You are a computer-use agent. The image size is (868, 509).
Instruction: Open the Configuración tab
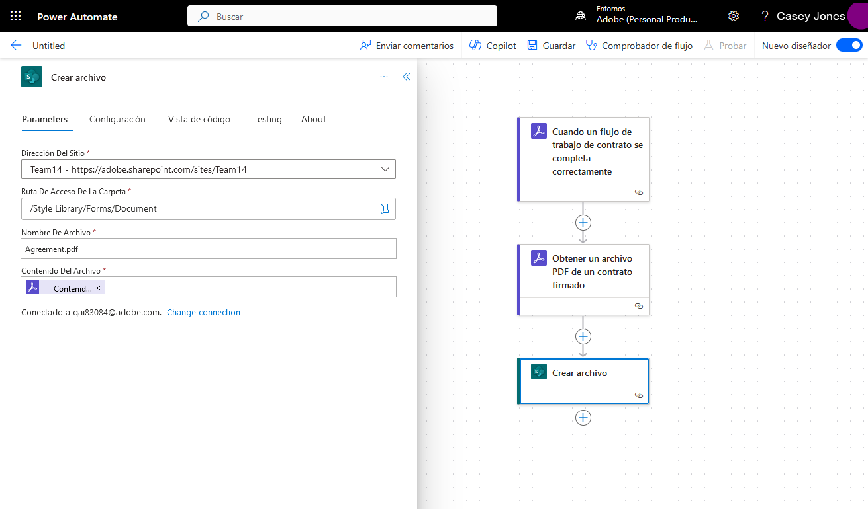117,119
